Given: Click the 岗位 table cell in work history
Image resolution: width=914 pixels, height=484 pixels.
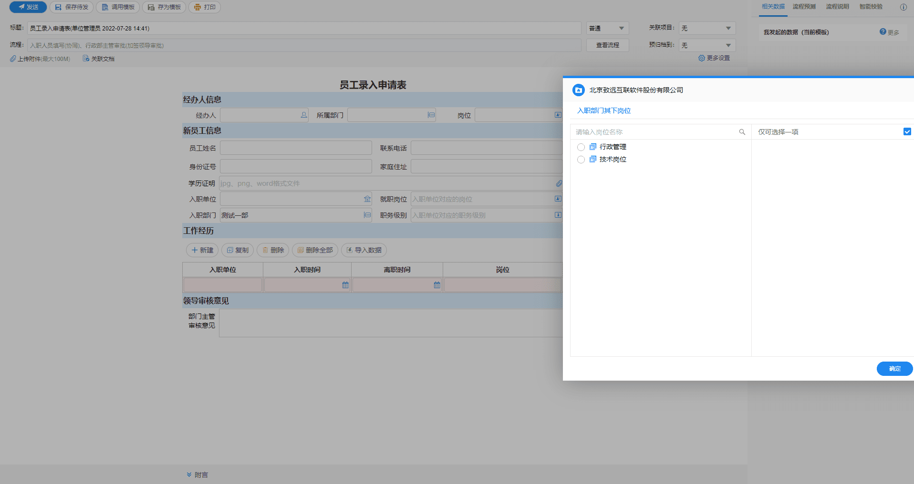Looking at the screenshot, I should [503, 285].
